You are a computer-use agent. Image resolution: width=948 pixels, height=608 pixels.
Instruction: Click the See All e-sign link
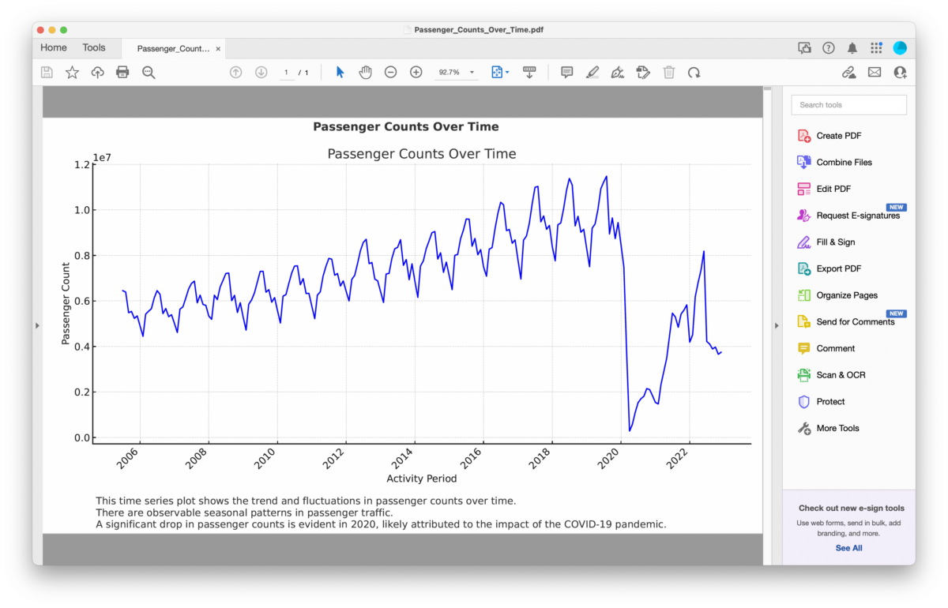pos(848,548)
